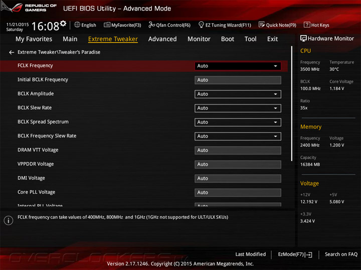
Task: Select the BCLK Amplitude label
Action: [x=36, y=93]
